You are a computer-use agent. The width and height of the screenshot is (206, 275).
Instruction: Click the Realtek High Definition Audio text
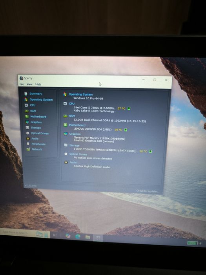pos(92,167)
